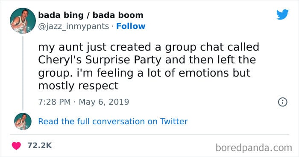
Task: Click the small avatar beside the conversation link
Action: pyautogui.click(x=23, y=121)
